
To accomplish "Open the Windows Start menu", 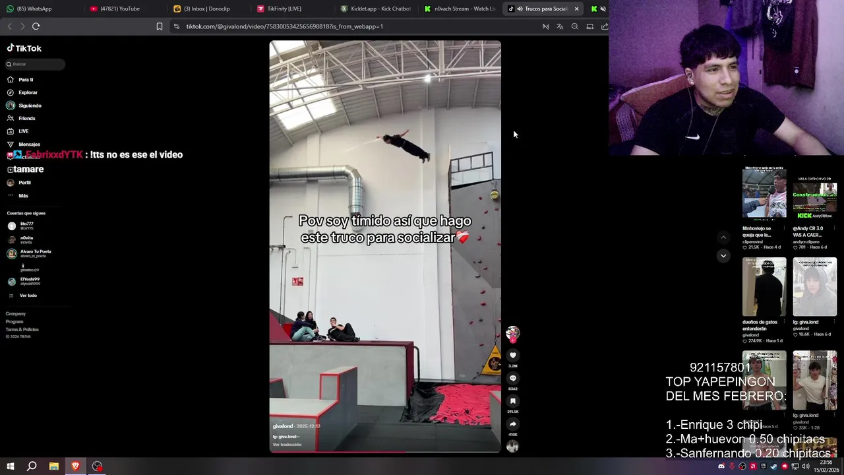I will [x=11, y=466].
